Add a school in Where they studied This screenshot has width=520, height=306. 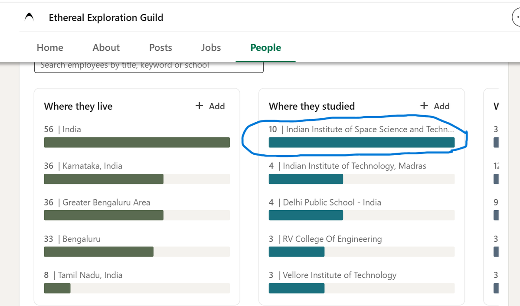[x=435, y=106]
